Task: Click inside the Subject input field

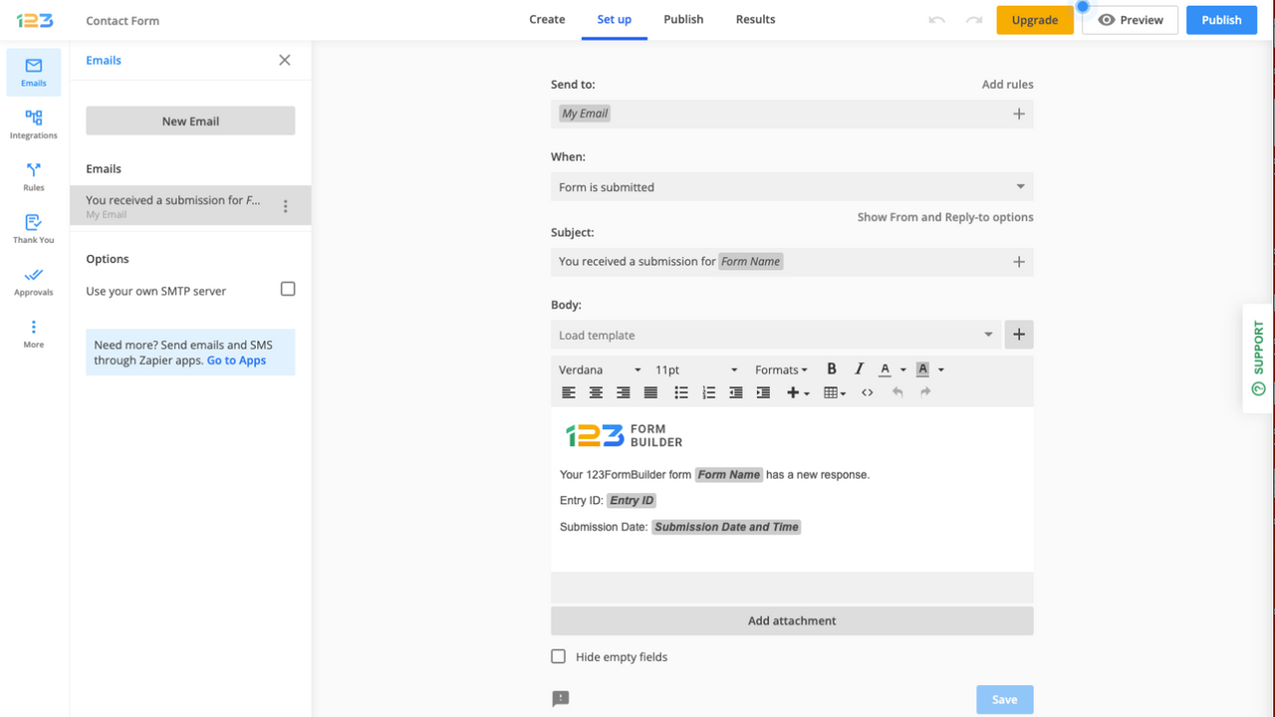Action: coord(792,262)
